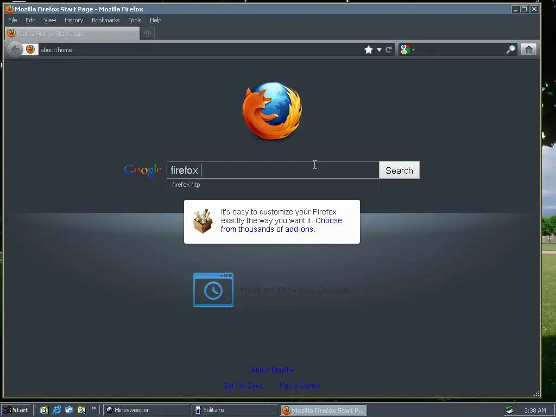Click the toolbar search magnifier icon

click(x=510, y=49)
